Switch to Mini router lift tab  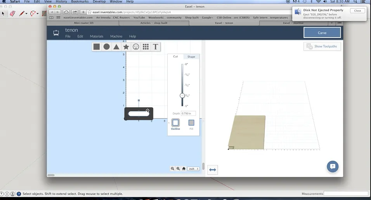point(83,23)
